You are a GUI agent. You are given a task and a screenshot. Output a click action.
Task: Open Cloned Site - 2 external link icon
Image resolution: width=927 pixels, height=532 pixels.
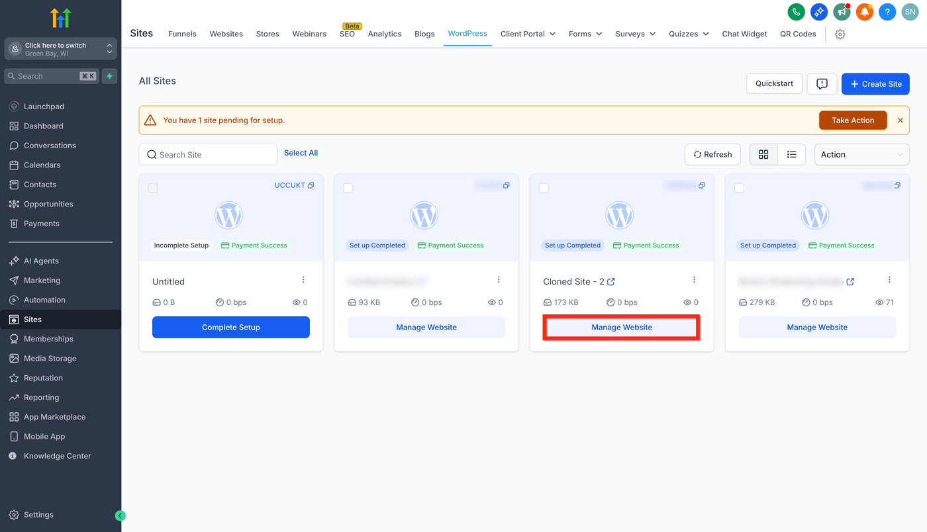click(x=611, y=282)
